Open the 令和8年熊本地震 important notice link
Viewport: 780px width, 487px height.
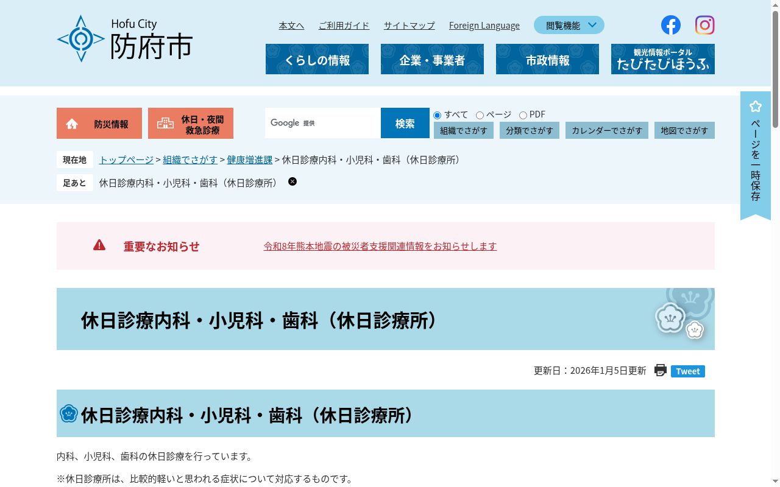(380, 246)
